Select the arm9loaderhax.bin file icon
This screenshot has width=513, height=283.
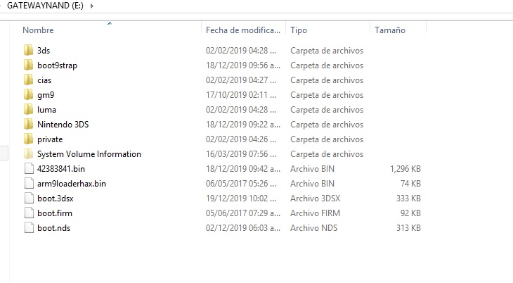coord(29,183)
